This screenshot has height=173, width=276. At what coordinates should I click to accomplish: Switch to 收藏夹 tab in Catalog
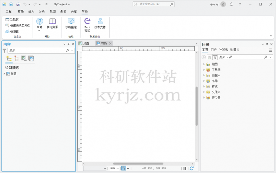235,50
